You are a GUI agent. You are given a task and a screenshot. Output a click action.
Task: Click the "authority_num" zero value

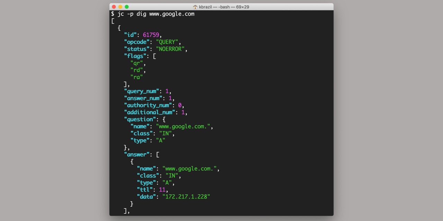point(180,105)
